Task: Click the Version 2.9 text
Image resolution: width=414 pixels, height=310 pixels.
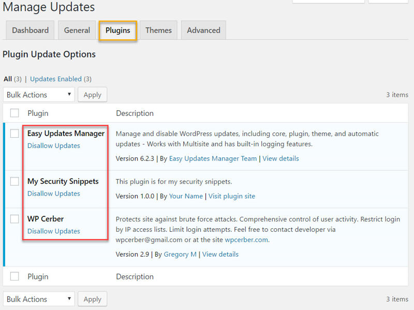Action: click(132, 254)
